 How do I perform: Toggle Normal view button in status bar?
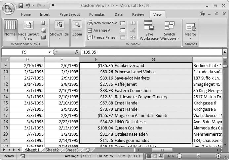pyautogui.click(x=149, y=156)
